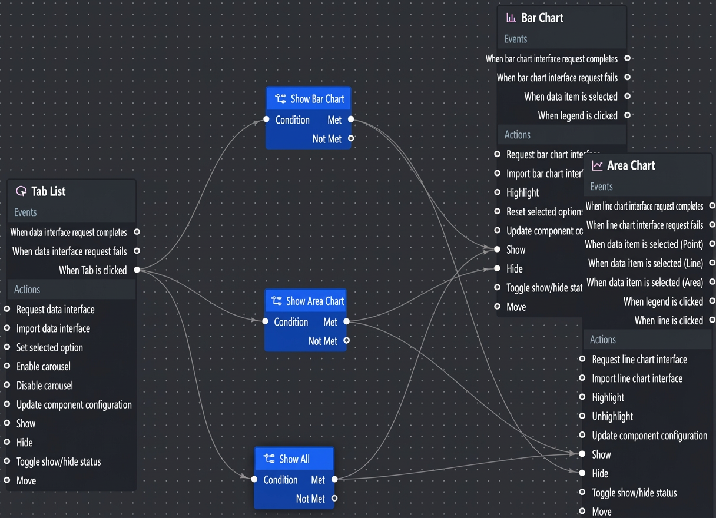The height and width of the screenshot is (518, 716).
Task: Click the Bar Chart 'Show' action port
Action: [498, 250]
